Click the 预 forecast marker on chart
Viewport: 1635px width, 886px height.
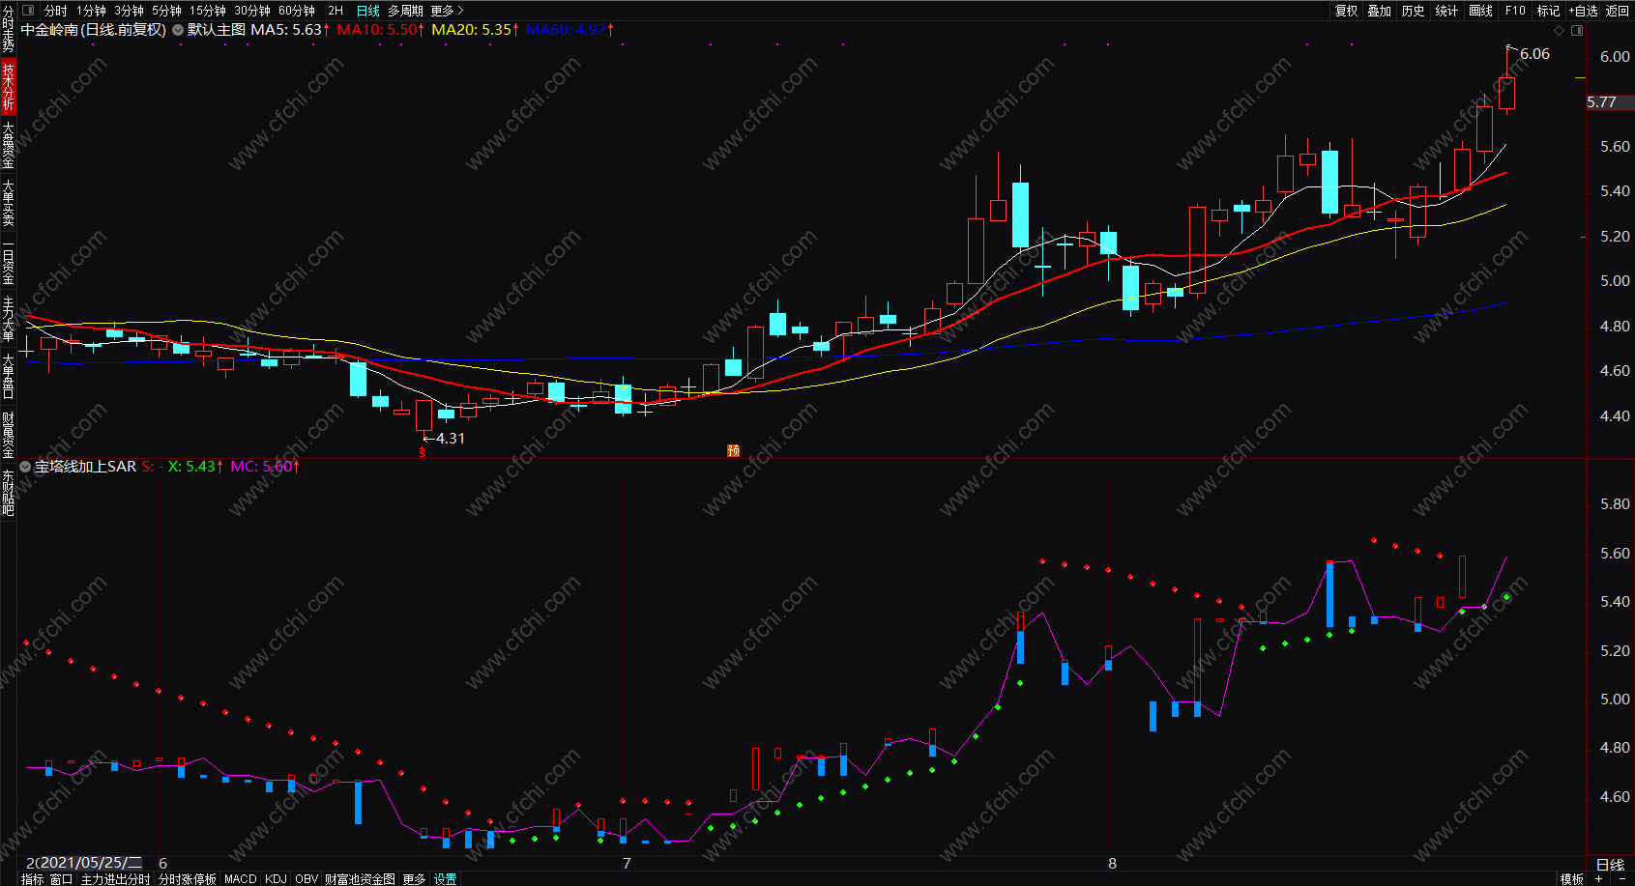(x=733, y=451)
